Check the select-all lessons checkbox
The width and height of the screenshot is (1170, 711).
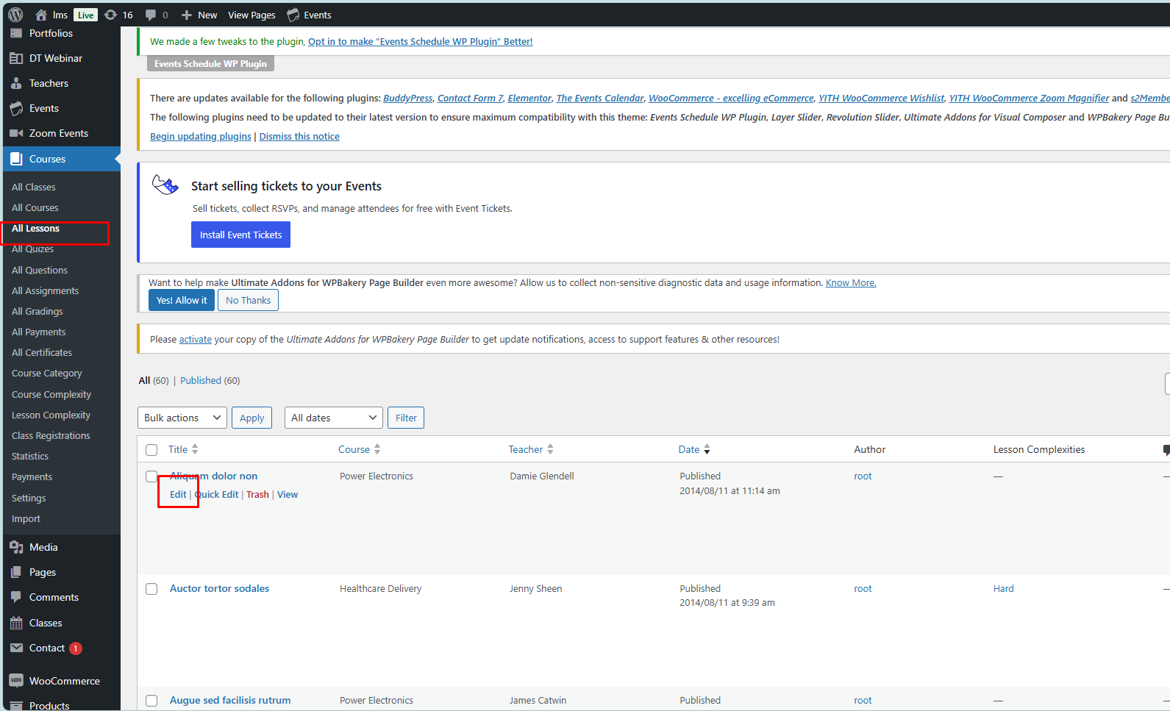coord(151,450)
